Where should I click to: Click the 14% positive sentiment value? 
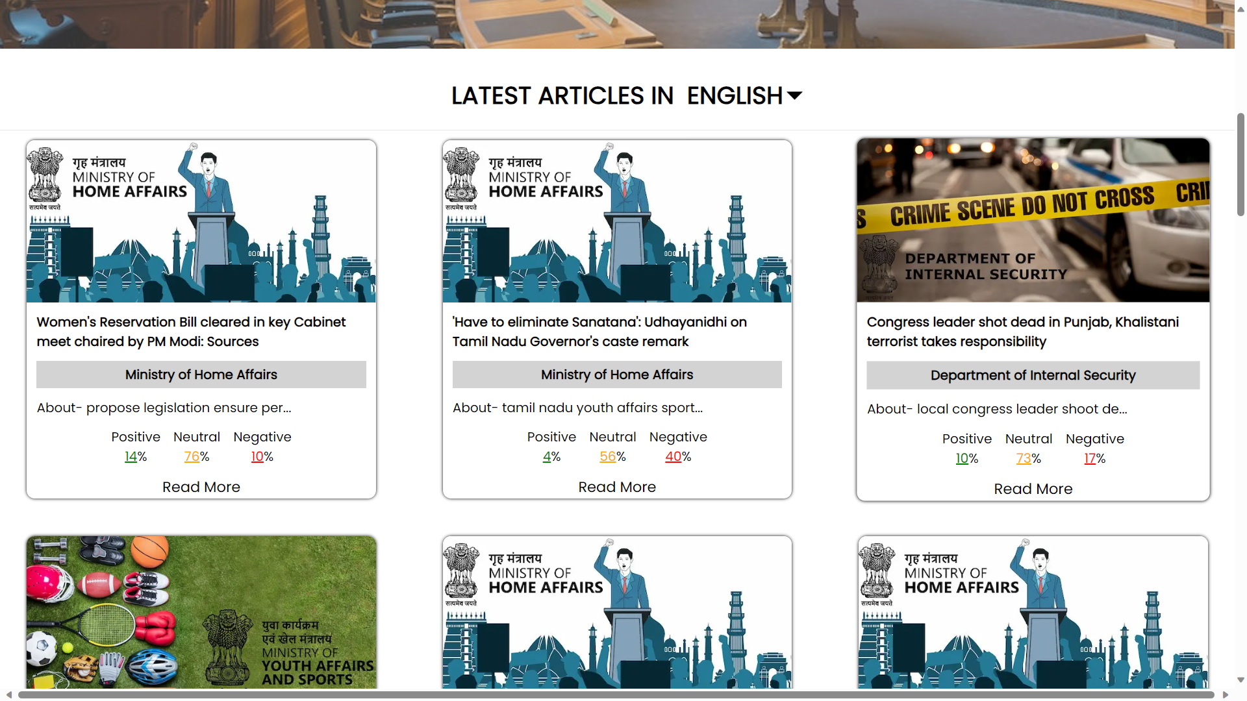131,456
